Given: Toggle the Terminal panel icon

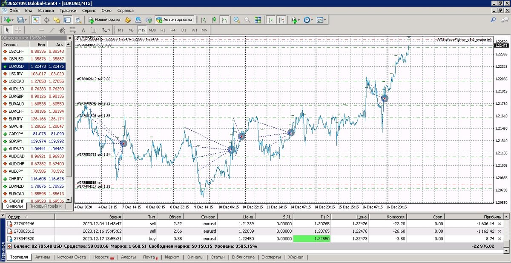Looking at the screenshot, I should click(67, 20).
